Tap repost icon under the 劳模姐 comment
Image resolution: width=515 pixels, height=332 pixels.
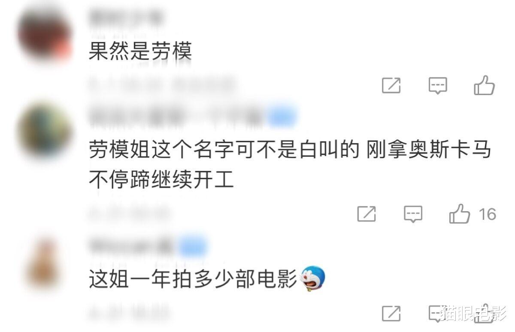[367, 214]
